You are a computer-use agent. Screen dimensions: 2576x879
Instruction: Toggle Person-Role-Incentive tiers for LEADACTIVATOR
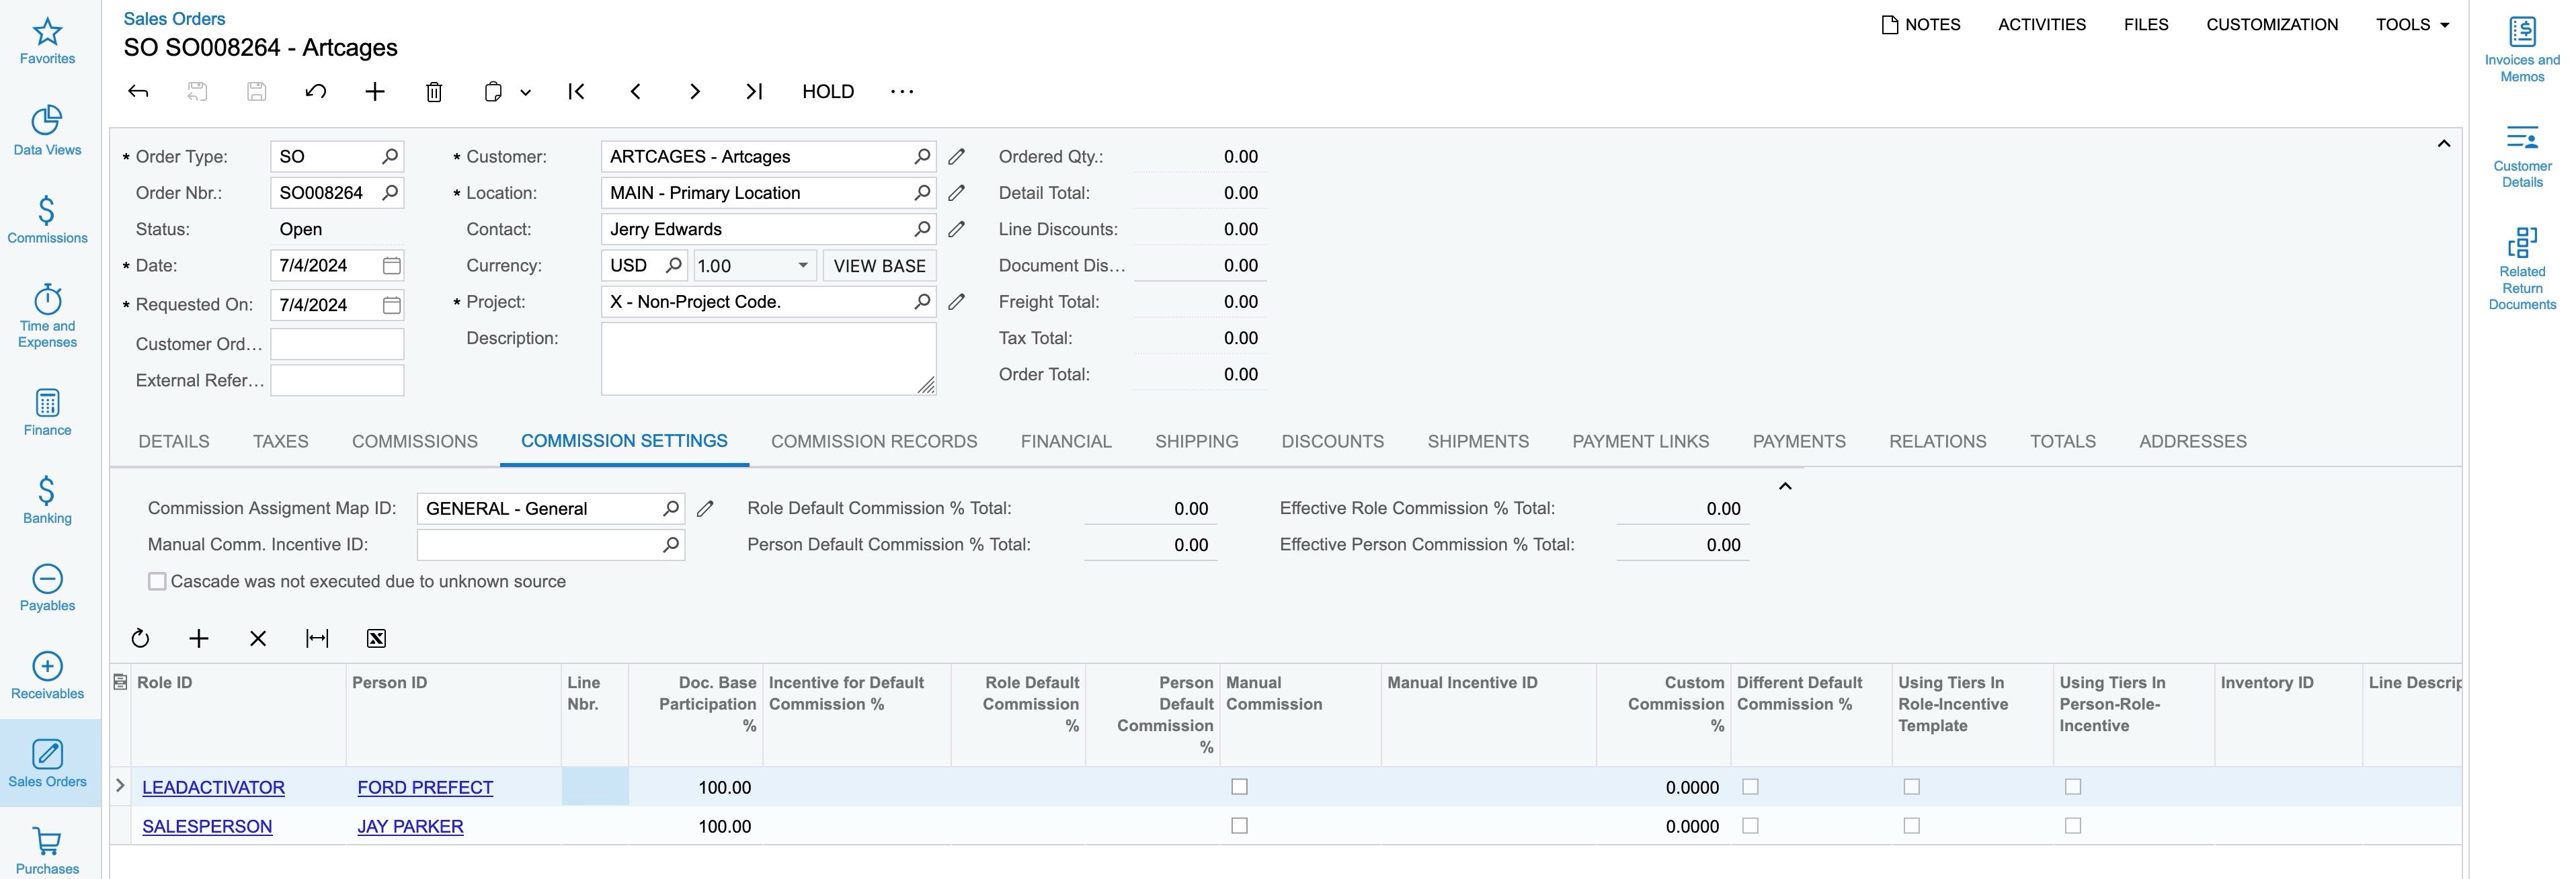[x=2073, y=787]
